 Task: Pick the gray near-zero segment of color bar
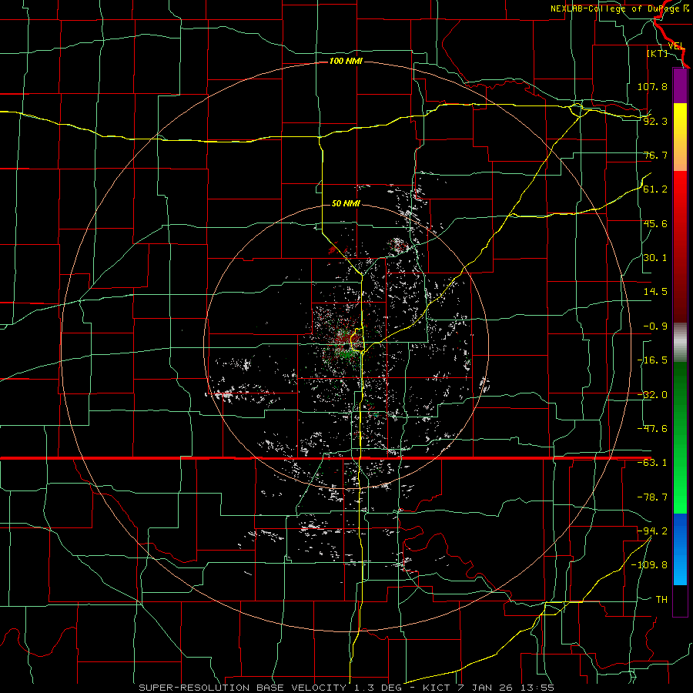tap(680, 342)
